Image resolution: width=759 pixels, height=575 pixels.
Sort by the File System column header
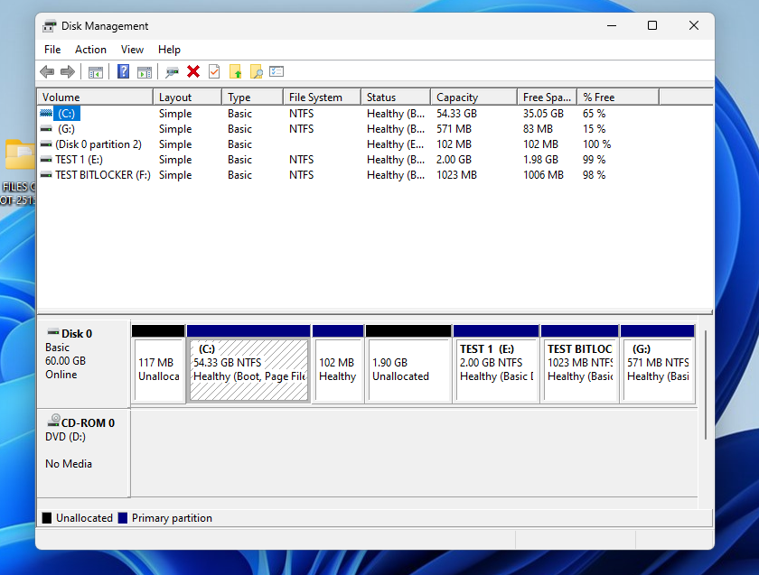[x=322, y=97]
